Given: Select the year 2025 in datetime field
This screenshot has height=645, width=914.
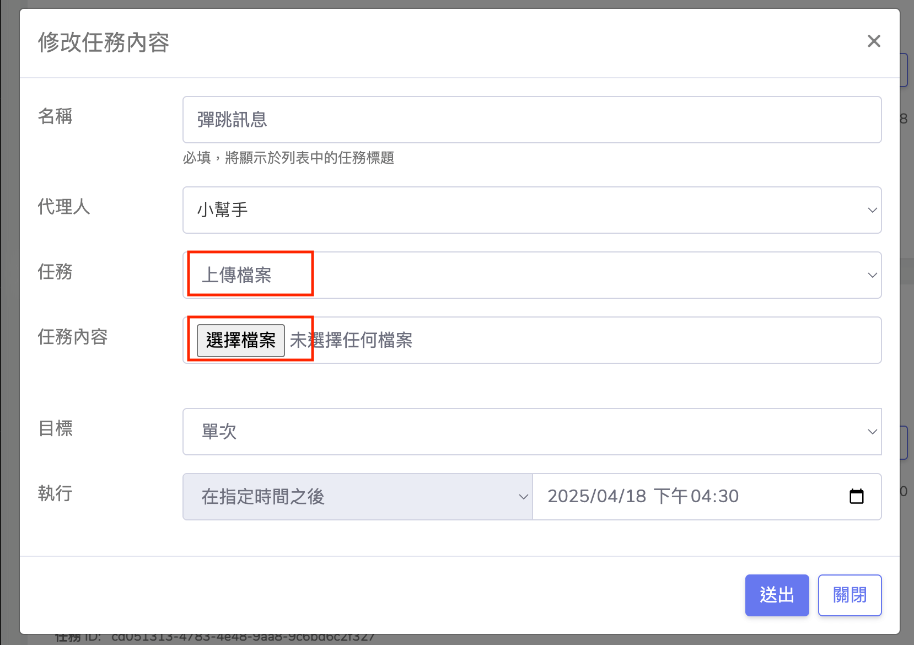Looking at the screenshot, I should click(x=569, y=496).
